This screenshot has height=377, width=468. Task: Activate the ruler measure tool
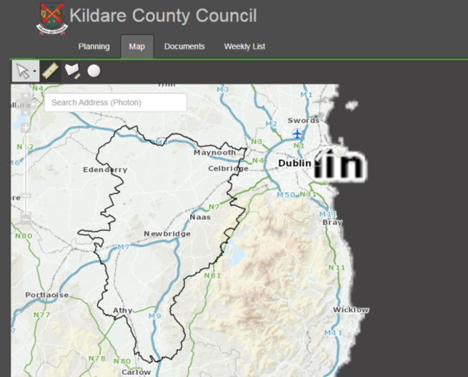pos(50,71)
